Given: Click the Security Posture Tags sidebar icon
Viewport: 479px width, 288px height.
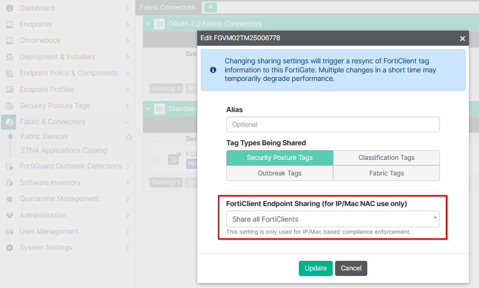Looking at the screenshot, I should tap(10, 106).
